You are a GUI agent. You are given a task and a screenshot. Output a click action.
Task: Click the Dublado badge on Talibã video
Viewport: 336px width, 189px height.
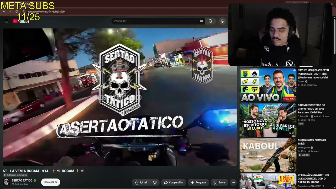pos(304,155)
